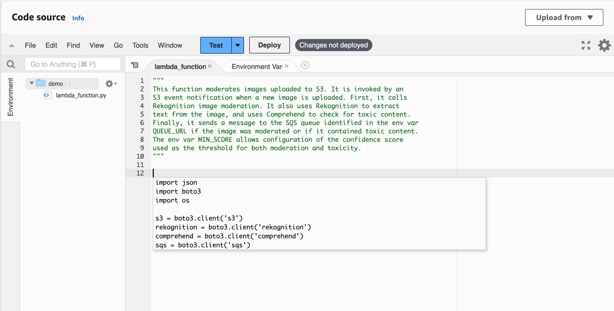Click the Deploy button
The image size is (614, 311).
[x=269, y=45]
